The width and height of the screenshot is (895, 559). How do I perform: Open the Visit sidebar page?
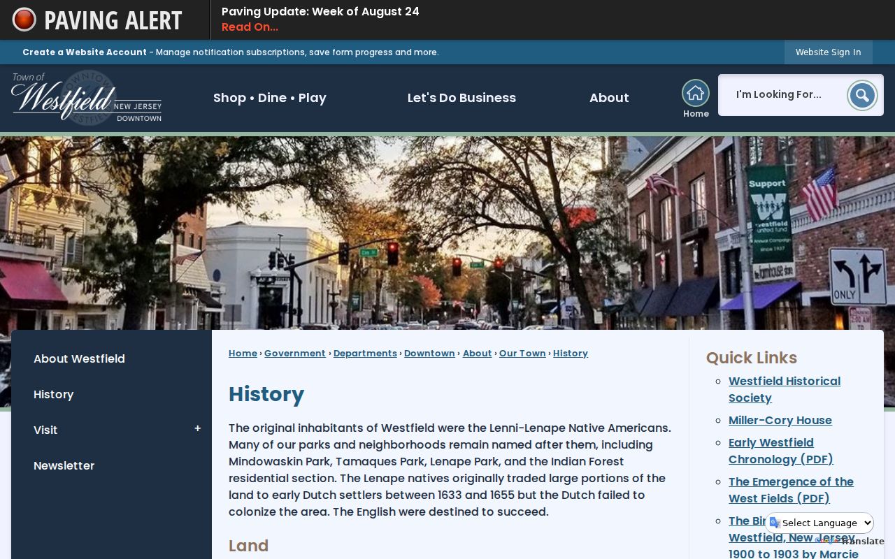click(x=45, y=430)
